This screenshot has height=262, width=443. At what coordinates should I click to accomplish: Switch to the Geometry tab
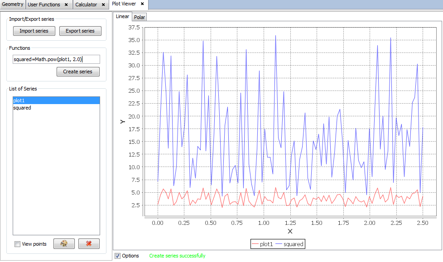coord(12,5)
